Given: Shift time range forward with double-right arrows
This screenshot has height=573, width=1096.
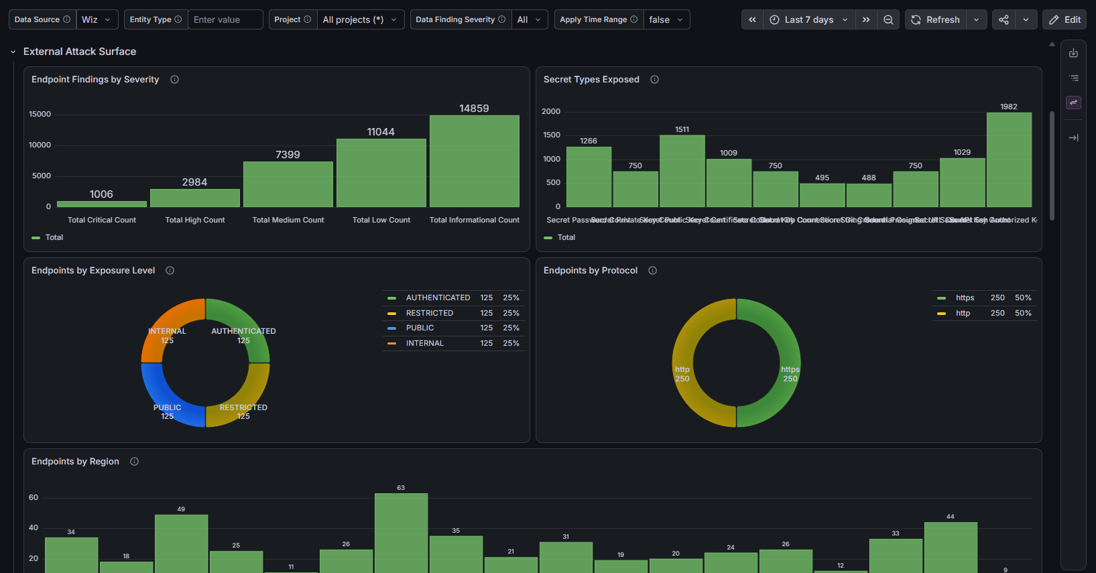Looking at the screenshot, I should tap(866, 19).
